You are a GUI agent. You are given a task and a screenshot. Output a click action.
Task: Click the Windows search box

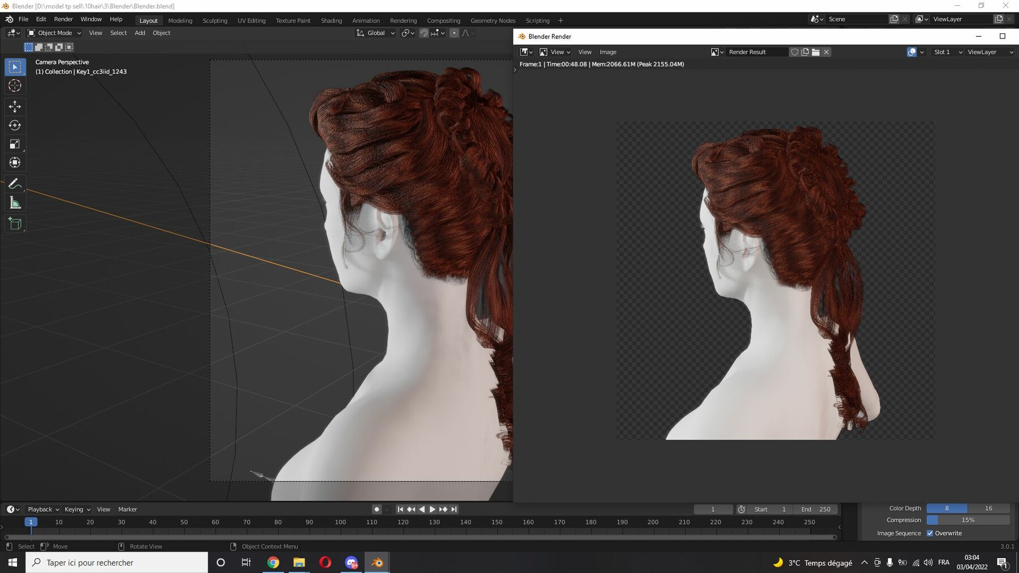117,563
